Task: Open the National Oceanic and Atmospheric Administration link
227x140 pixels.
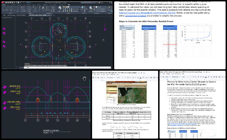Action: (x=147, y=13)
